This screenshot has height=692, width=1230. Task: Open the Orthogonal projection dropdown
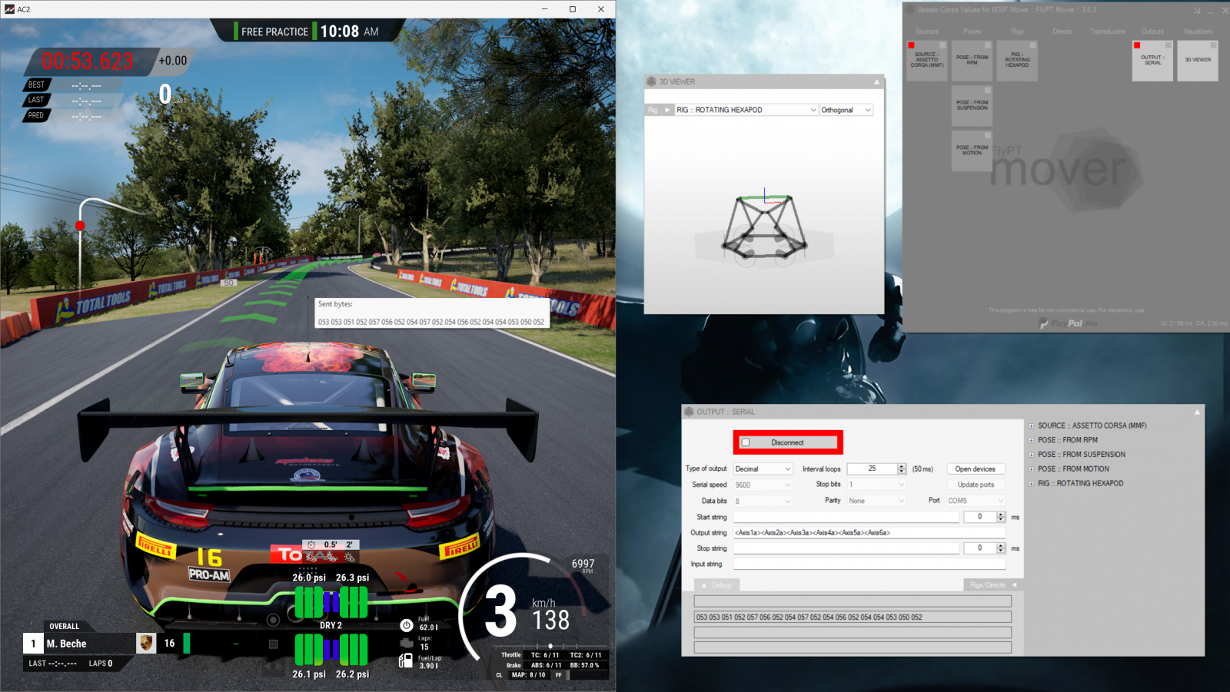point(846,110)
